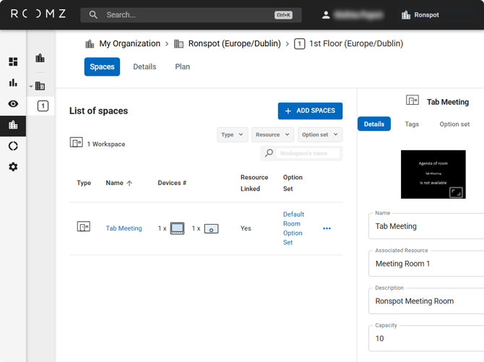Switch to the Option set tab
The height and width of the screenshot is (362, 484).
(x=454, y=124)
